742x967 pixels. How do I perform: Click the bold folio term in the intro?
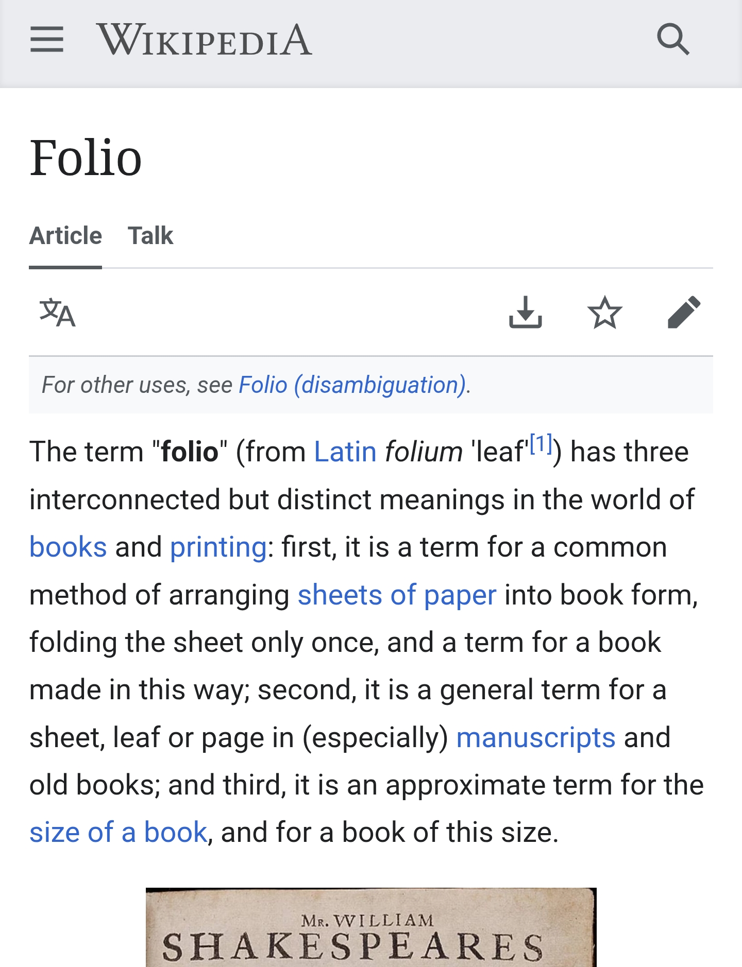190,452
